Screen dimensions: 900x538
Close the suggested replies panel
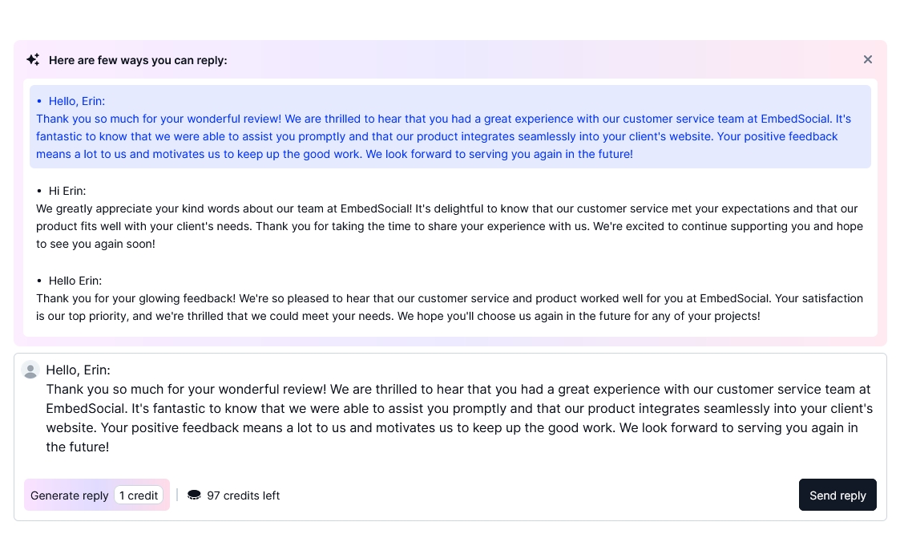click(x=868, y=59)
